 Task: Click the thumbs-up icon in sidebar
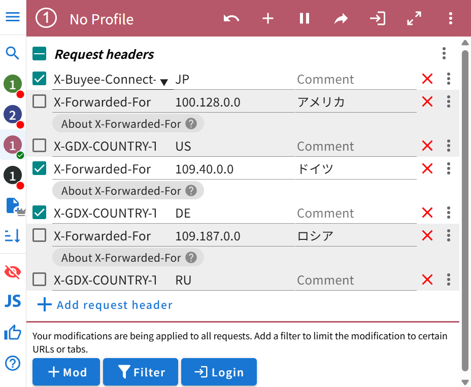13,333
